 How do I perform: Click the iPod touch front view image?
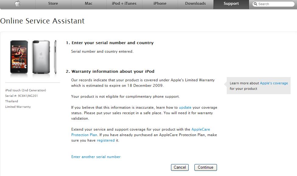click(19, 57)
